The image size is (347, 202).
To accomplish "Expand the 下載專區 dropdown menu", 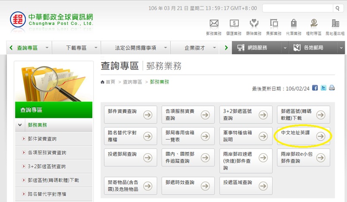I will pos(96,48).
